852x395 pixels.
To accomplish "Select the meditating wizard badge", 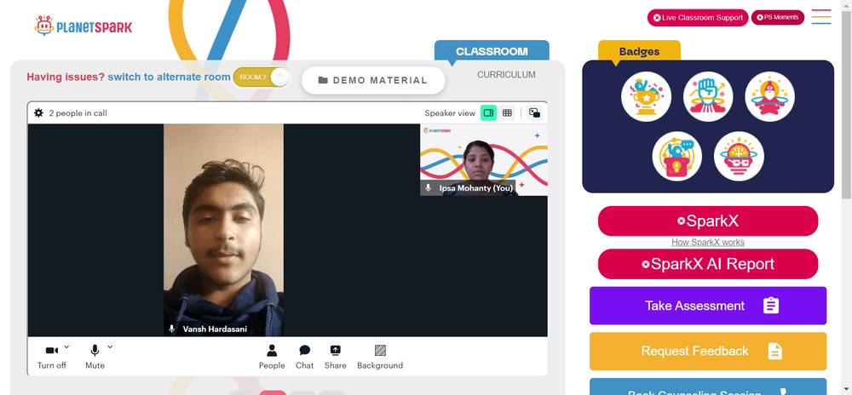I will [769, 96].
